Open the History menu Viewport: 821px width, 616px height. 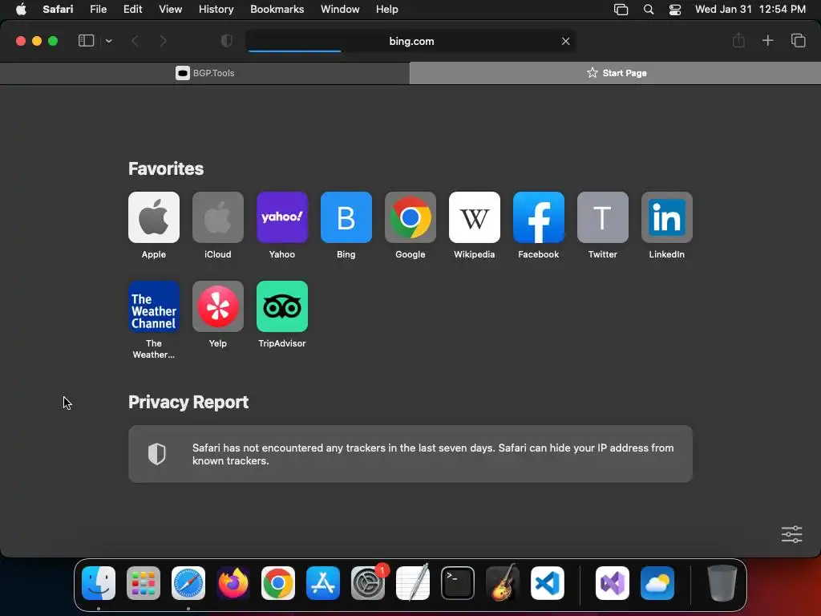pyautogui.click(x=216, y=10)
